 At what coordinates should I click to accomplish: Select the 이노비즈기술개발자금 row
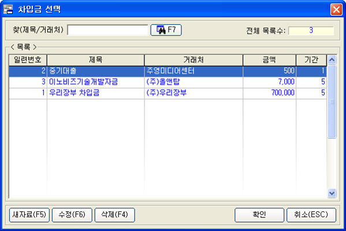[168, 82]
